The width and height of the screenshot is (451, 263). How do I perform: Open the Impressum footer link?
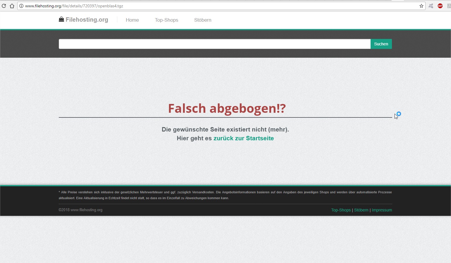(x=382, y=210)
